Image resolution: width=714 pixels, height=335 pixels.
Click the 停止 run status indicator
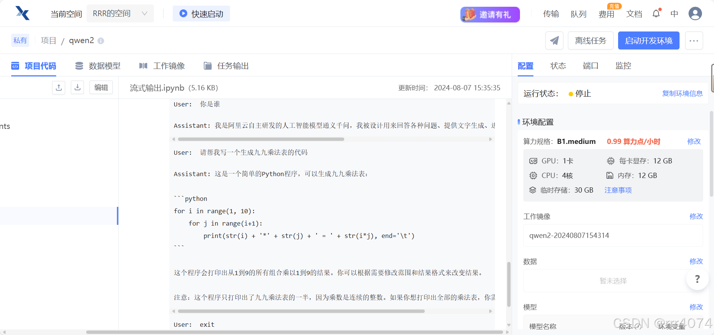pos(580,94)
